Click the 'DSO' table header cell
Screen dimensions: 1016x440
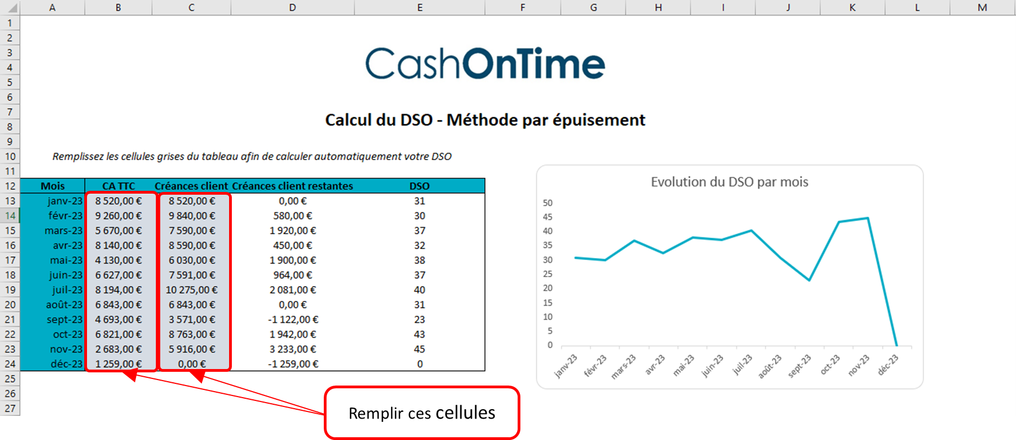[x=420, y=186]
